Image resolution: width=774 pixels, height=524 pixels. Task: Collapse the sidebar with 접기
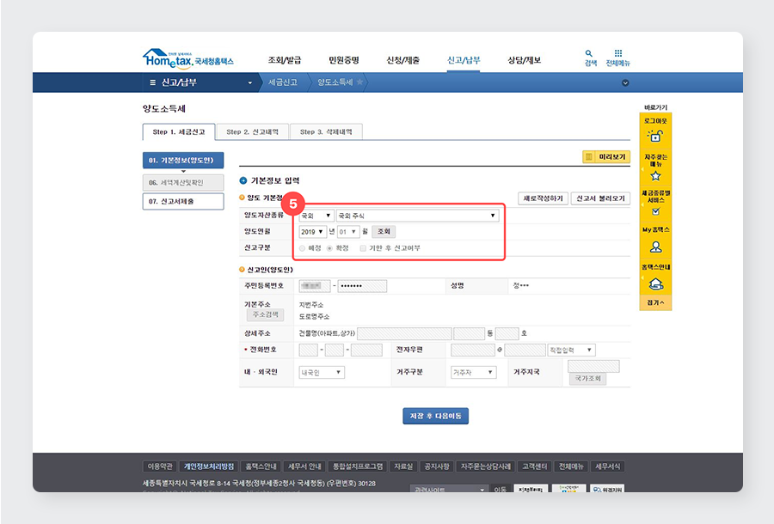click(655, 302)
